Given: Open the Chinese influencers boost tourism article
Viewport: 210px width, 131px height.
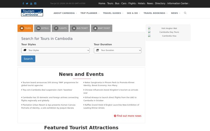Looking at the screenshot, I should (x=111, y=91).
